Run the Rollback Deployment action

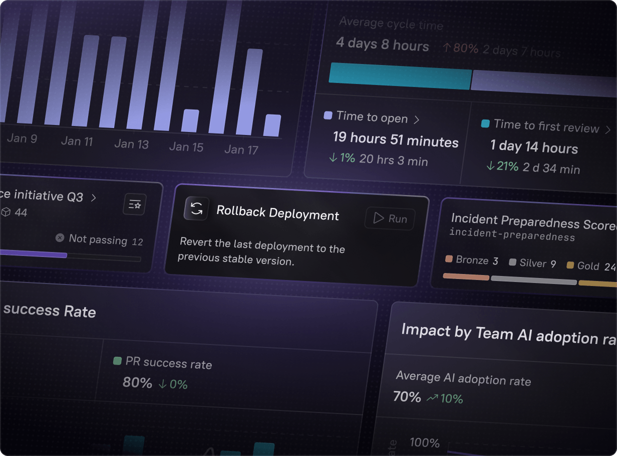pos(390,218)
